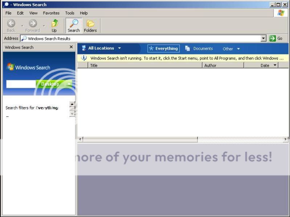Image resolution: width=290 pixels, height=217 pixels.
Task: Open the File menu
Action: pos(8,13)
